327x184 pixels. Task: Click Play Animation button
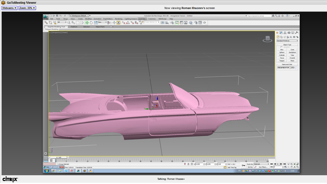tap(278, 164)
